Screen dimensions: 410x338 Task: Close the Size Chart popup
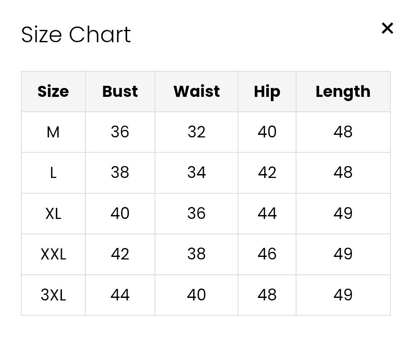coord(387,28)
